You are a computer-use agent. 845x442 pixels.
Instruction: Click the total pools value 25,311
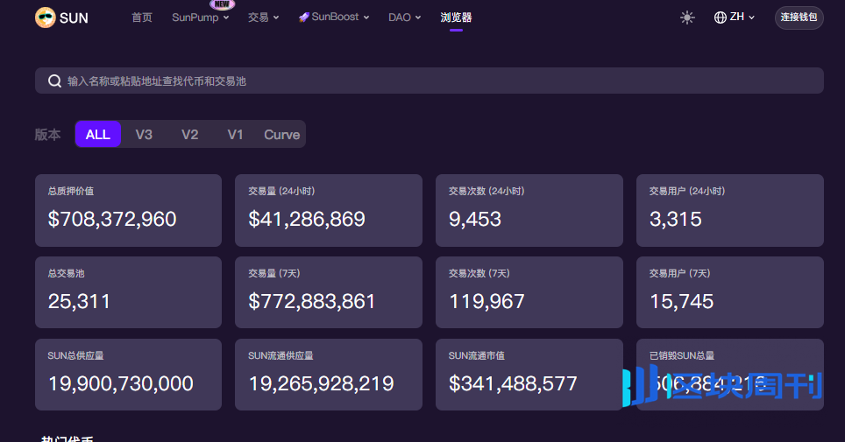point(79,301)
